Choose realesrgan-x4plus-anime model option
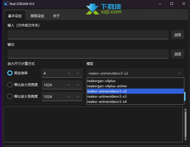190x147 pixels. click(135, 86)
